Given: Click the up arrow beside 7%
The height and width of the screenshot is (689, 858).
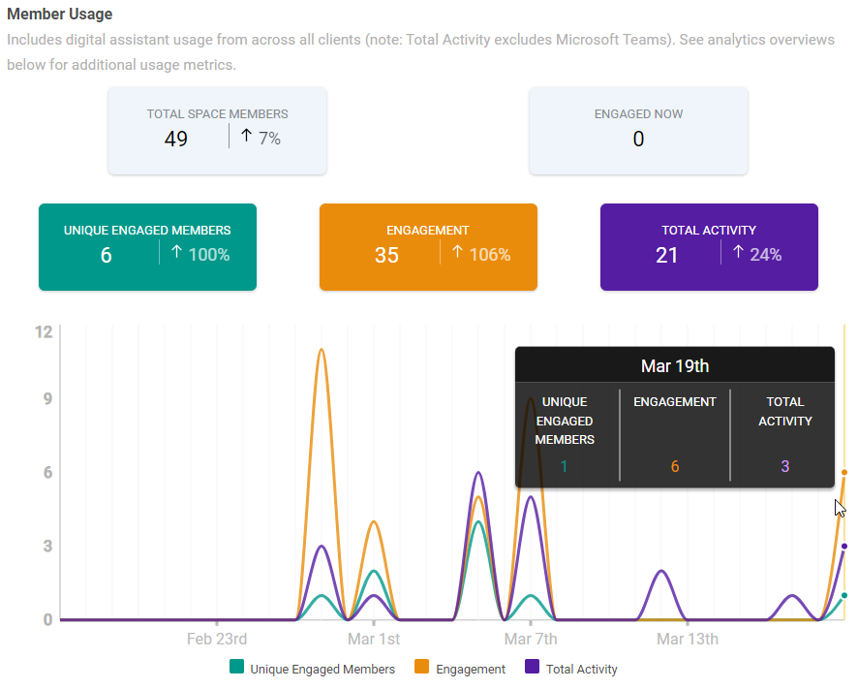Looking at the screenshot, I should pyautogui.click(x=246, y=136).
